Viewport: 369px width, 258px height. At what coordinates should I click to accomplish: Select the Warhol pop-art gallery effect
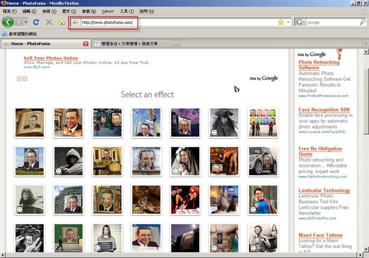coord(263,123)
